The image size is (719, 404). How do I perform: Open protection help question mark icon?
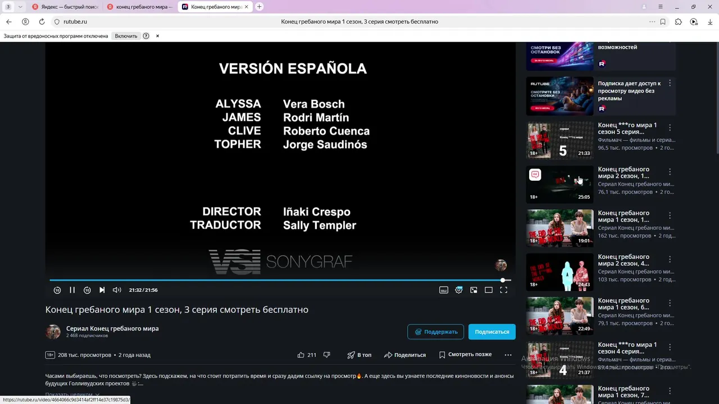point(146,36)
